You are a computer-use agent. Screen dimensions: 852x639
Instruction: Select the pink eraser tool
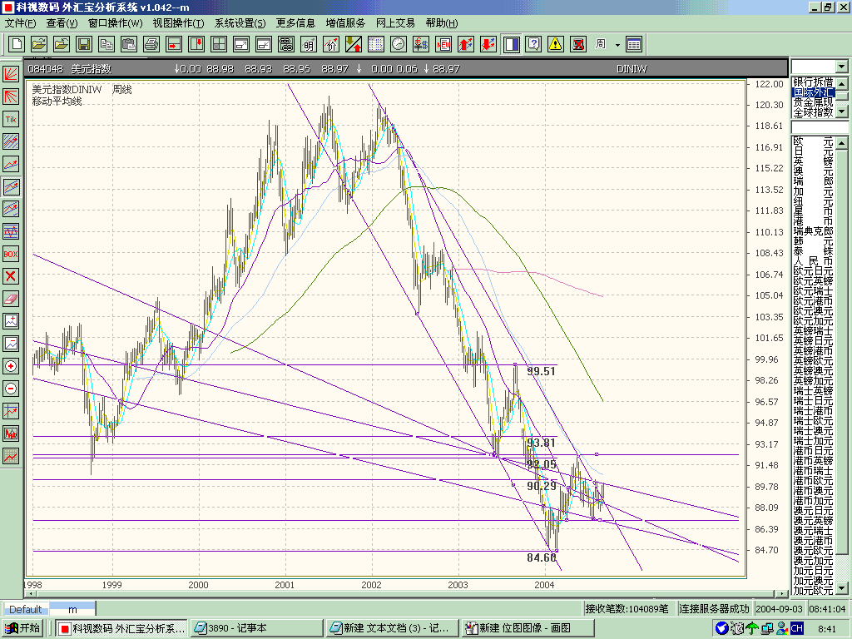pos(11,299)
